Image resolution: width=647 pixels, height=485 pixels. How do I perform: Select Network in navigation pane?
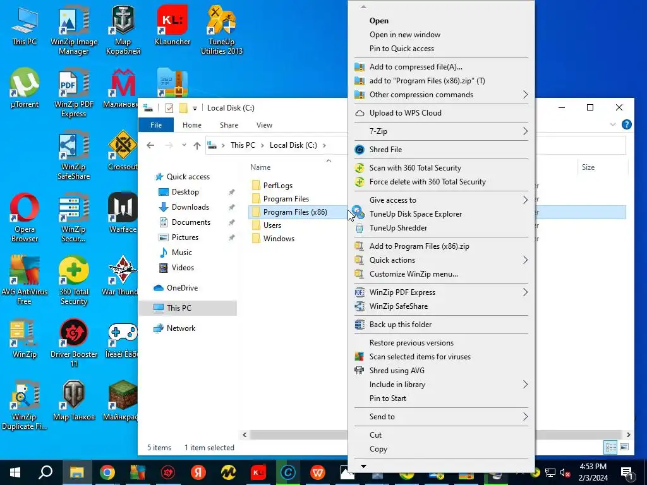tap(181, 328)
